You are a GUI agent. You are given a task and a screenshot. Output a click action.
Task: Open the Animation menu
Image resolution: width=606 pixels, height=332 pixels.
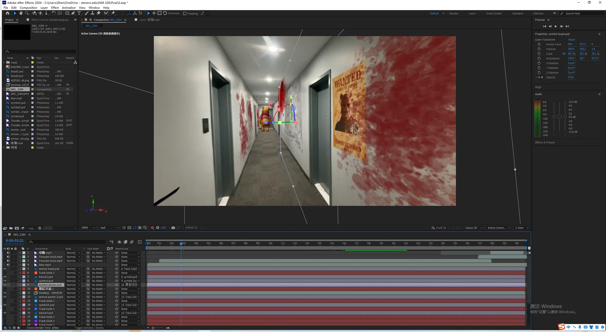(x=69, y=8)
